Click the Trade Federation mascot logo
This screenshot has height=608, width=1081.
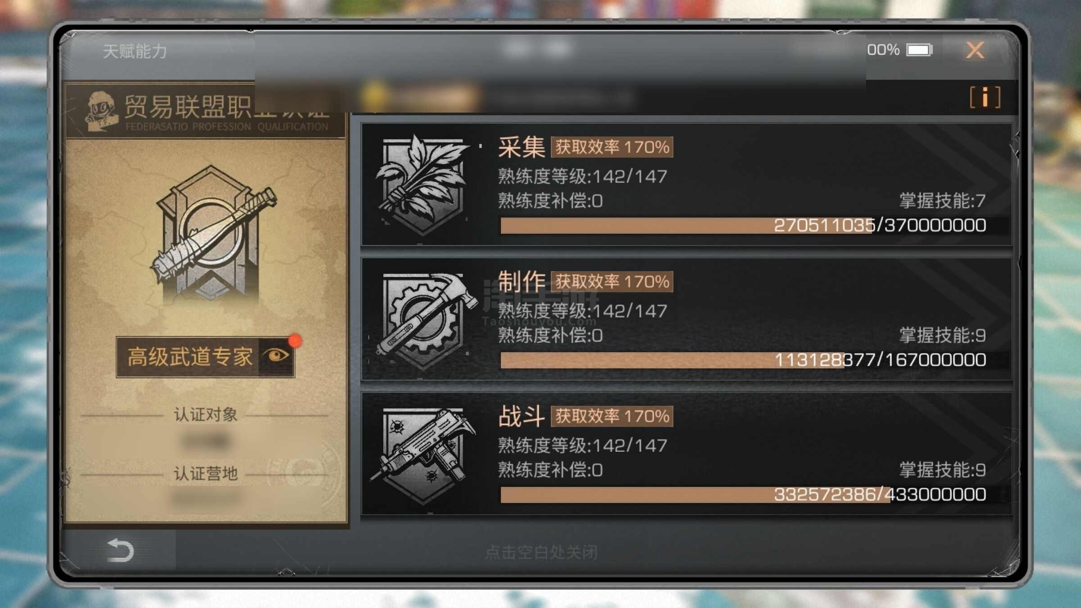(100, 111)
